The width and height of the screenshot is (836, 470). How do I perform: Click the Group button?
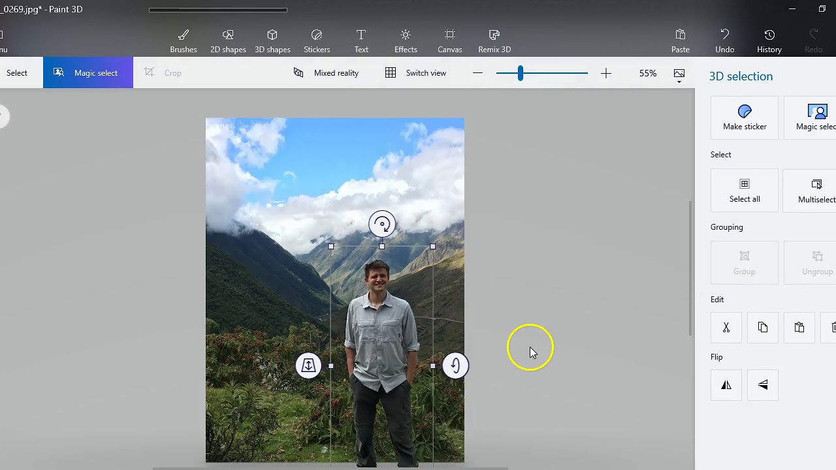coord(745,263)
